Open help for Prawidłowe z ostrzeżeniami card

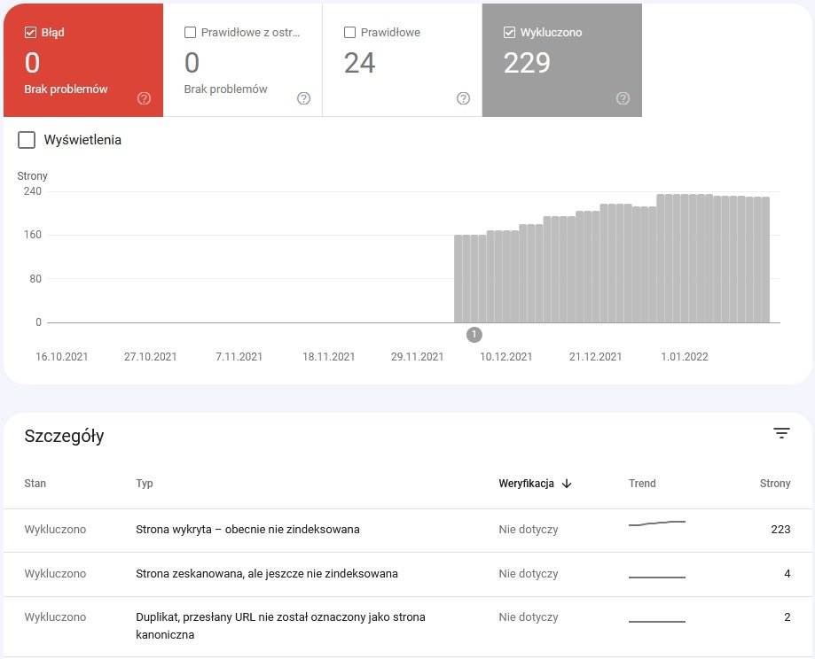pos(304,98)
